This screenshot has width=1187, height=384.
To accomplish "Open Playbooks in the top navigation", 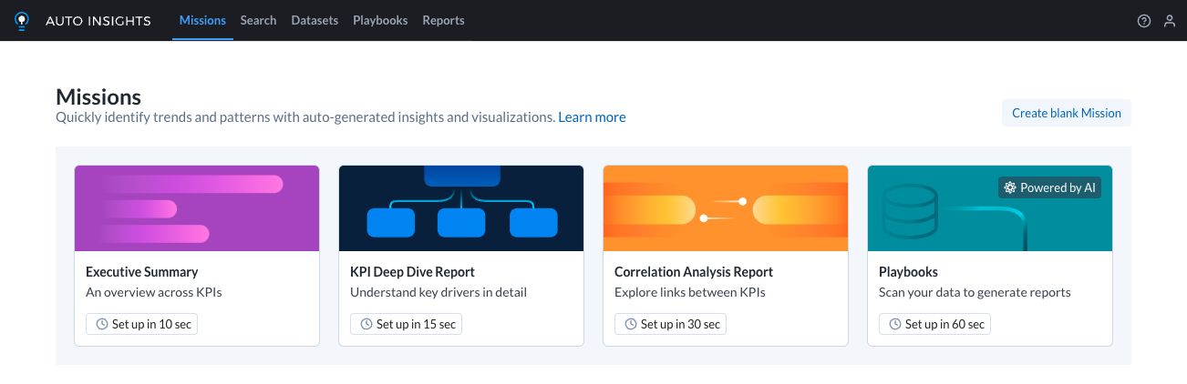I will [x=380, y=20].
